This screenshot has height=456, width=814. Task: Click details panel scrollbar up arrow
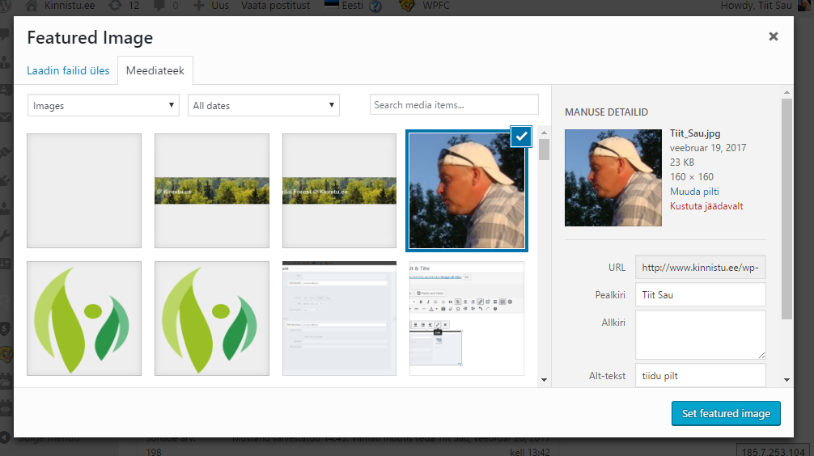[x=786, y=92]
